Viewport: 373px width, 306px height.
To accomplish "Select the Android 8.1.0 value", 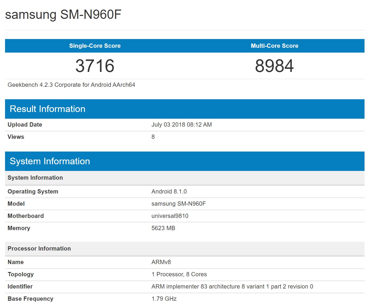I will 169,192.
